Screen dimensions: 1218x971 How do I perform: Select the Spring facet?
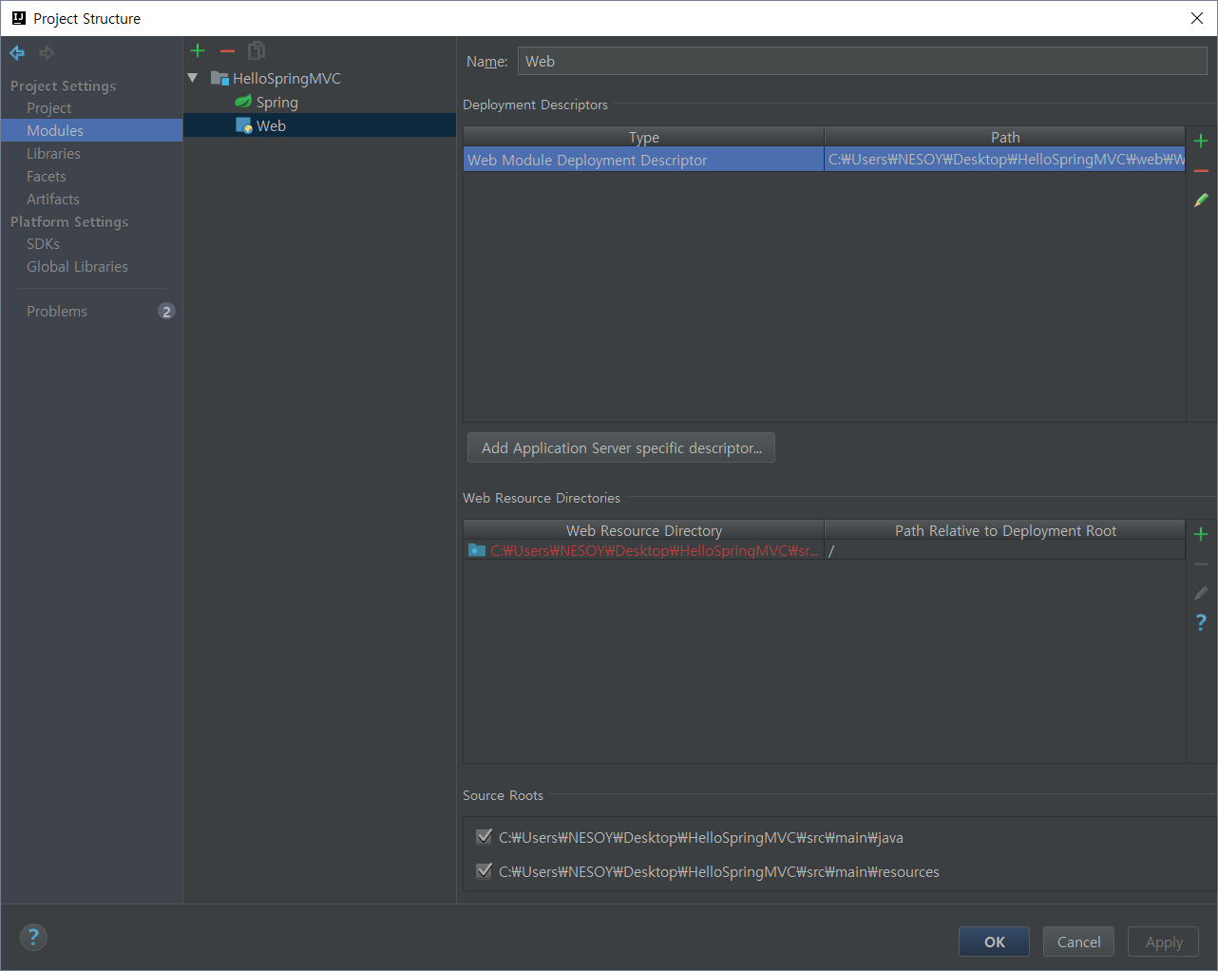(276, 103)
